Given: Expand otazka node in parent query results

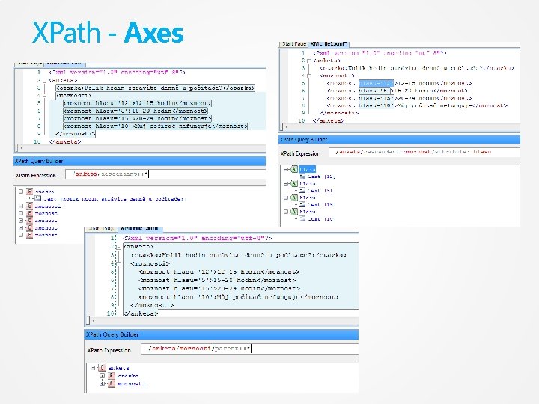Looking at the screenshot, I should click(x=103, y=376).
